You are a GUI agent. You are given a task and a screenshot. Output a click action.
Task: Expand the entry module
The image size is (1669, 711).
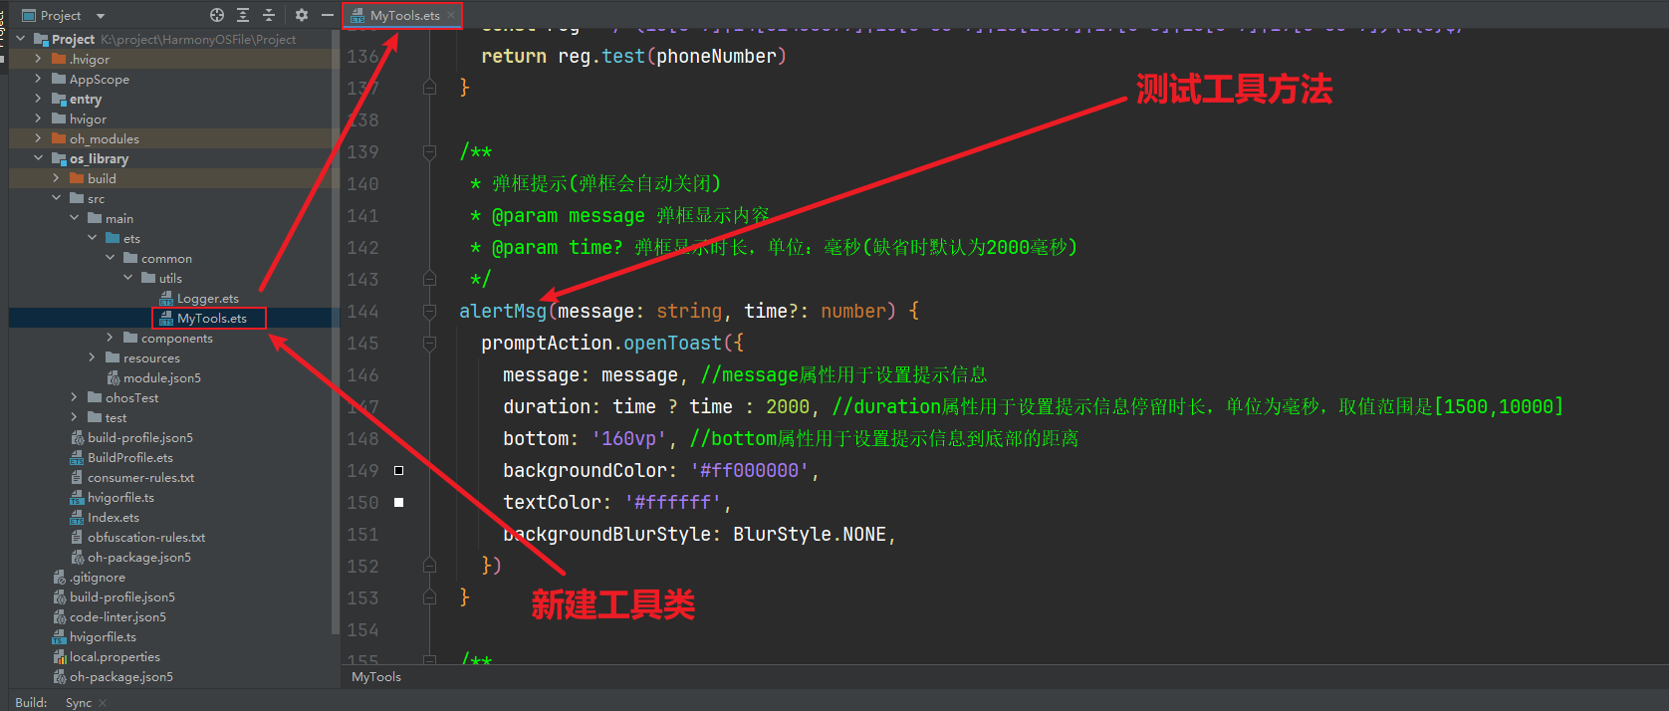coord(39,99)
